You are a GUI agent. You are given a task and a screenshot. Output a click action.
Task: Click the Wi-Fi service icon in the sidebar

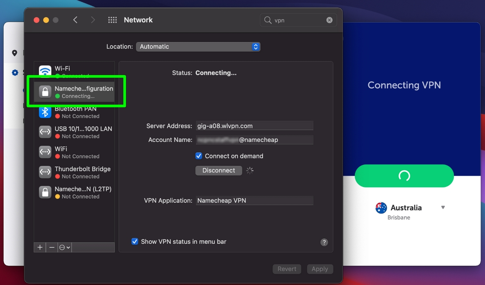[x=45, y=71]
